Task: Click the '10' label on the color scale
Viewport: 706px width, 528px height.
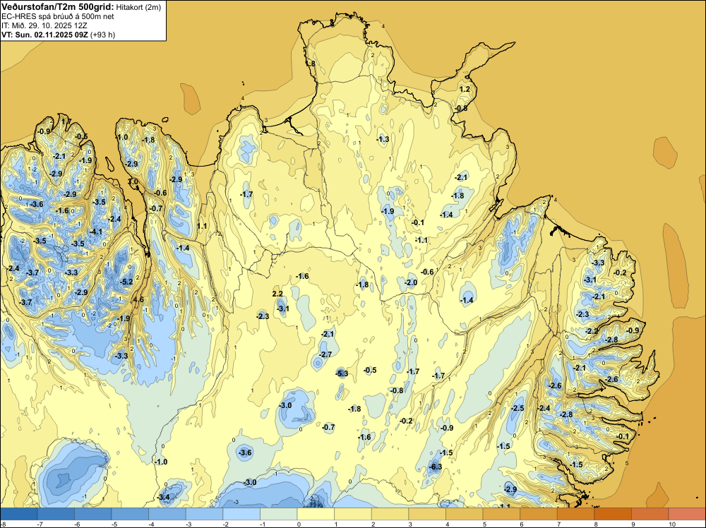Action: (672, 524)
